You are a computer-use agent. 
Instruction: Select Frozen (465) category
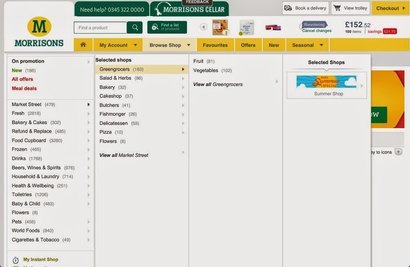tap(51, 149)
